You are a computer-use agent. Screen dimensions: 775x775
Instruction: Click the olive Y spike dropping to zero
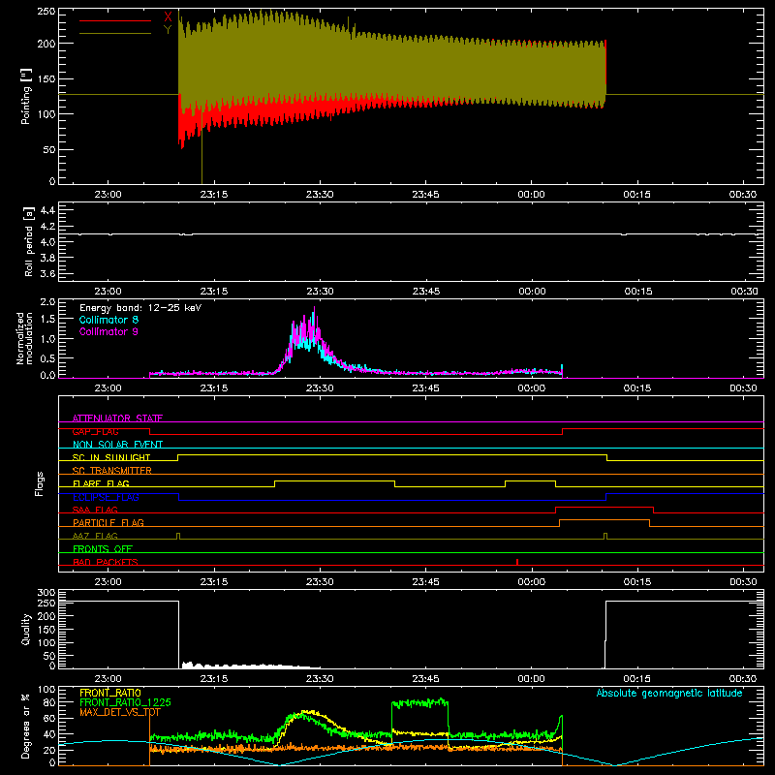[x=201, y=148]
